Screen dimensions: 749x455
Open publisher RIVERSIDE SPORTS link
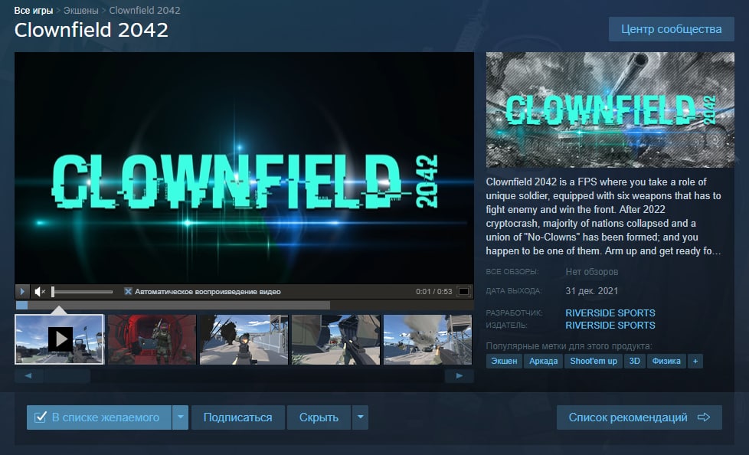[610, 325]
